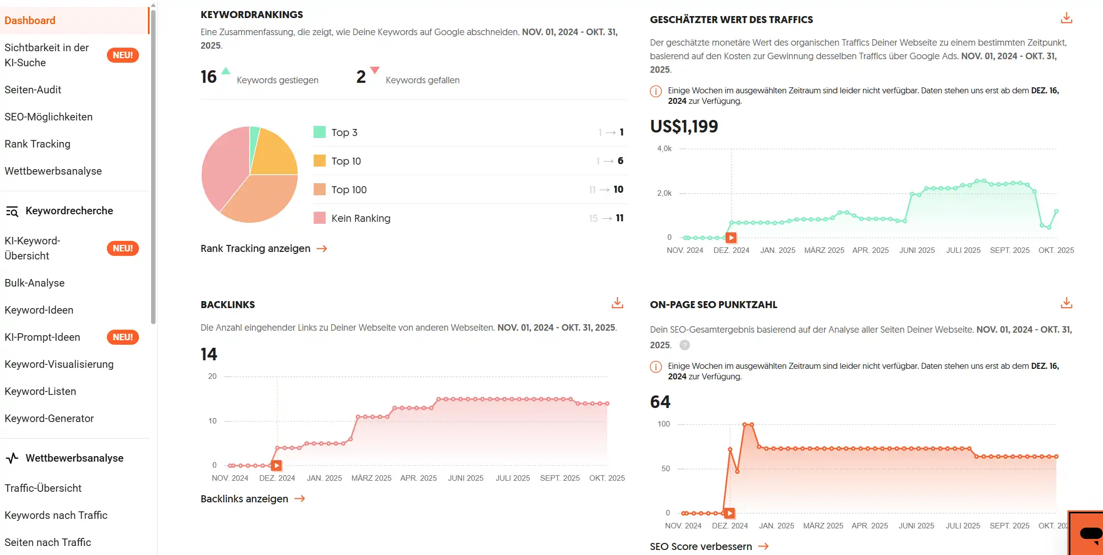The height and width of the screenshot is (555, 1103).
Task: Click the Top 100 color swatch in the legend
Action: pos(320,189)
